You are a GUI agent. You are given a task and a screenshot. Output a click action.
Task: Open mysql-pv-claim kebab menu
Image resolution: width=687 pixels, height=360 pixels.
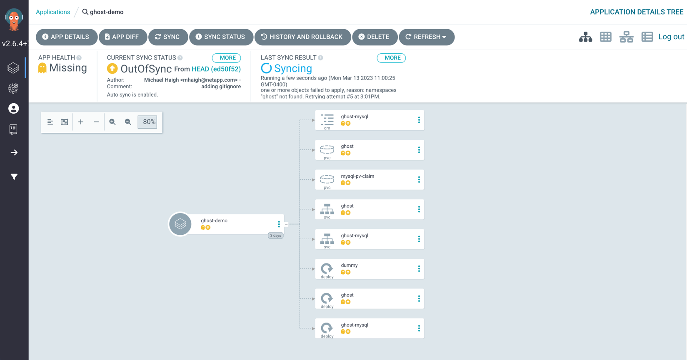[419, 179]
